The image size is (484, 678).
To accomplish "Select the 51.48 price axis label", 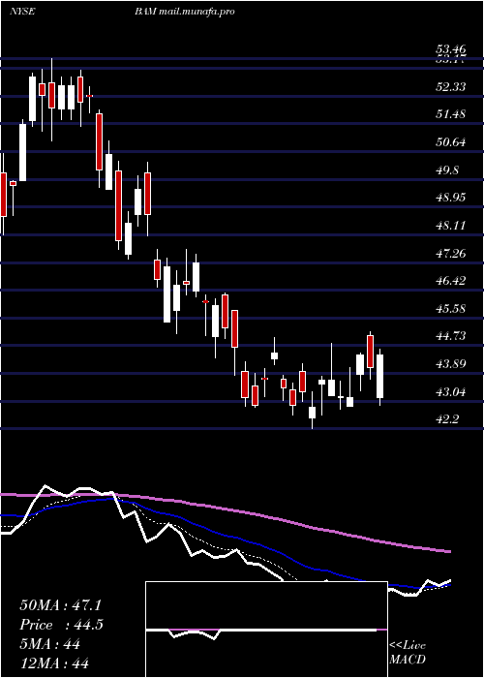I will click(x=451, y=114).
